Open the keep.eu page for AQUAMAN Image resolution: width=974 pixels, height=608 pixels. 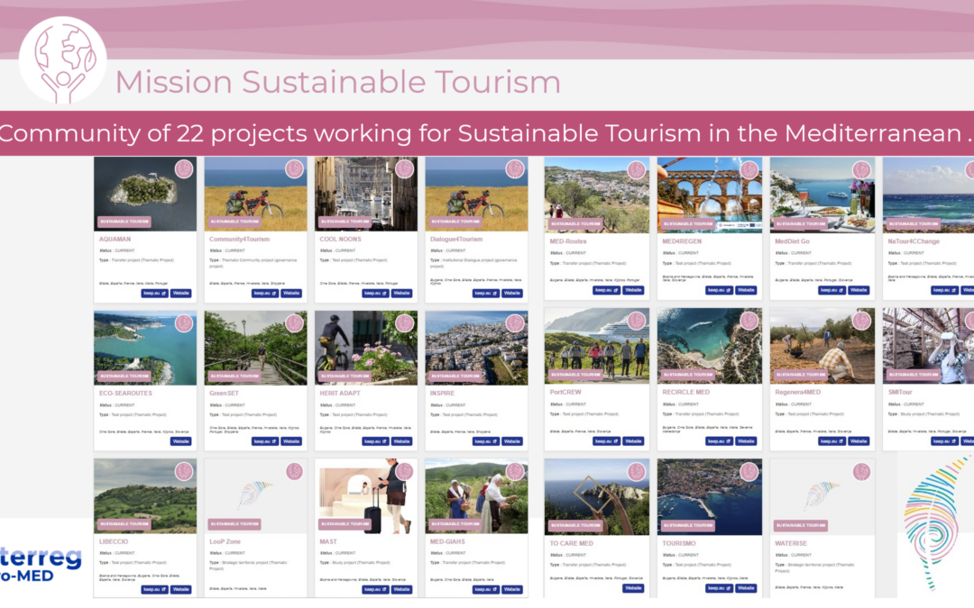tap(155, 293)
